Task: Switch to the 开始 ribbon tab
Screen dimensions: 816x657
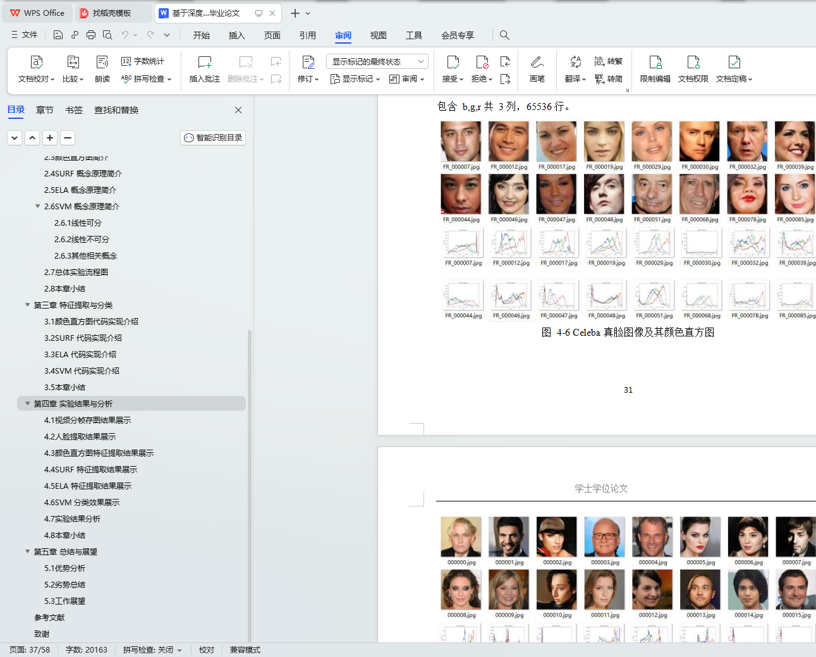Action: click(x=202, y=35)
